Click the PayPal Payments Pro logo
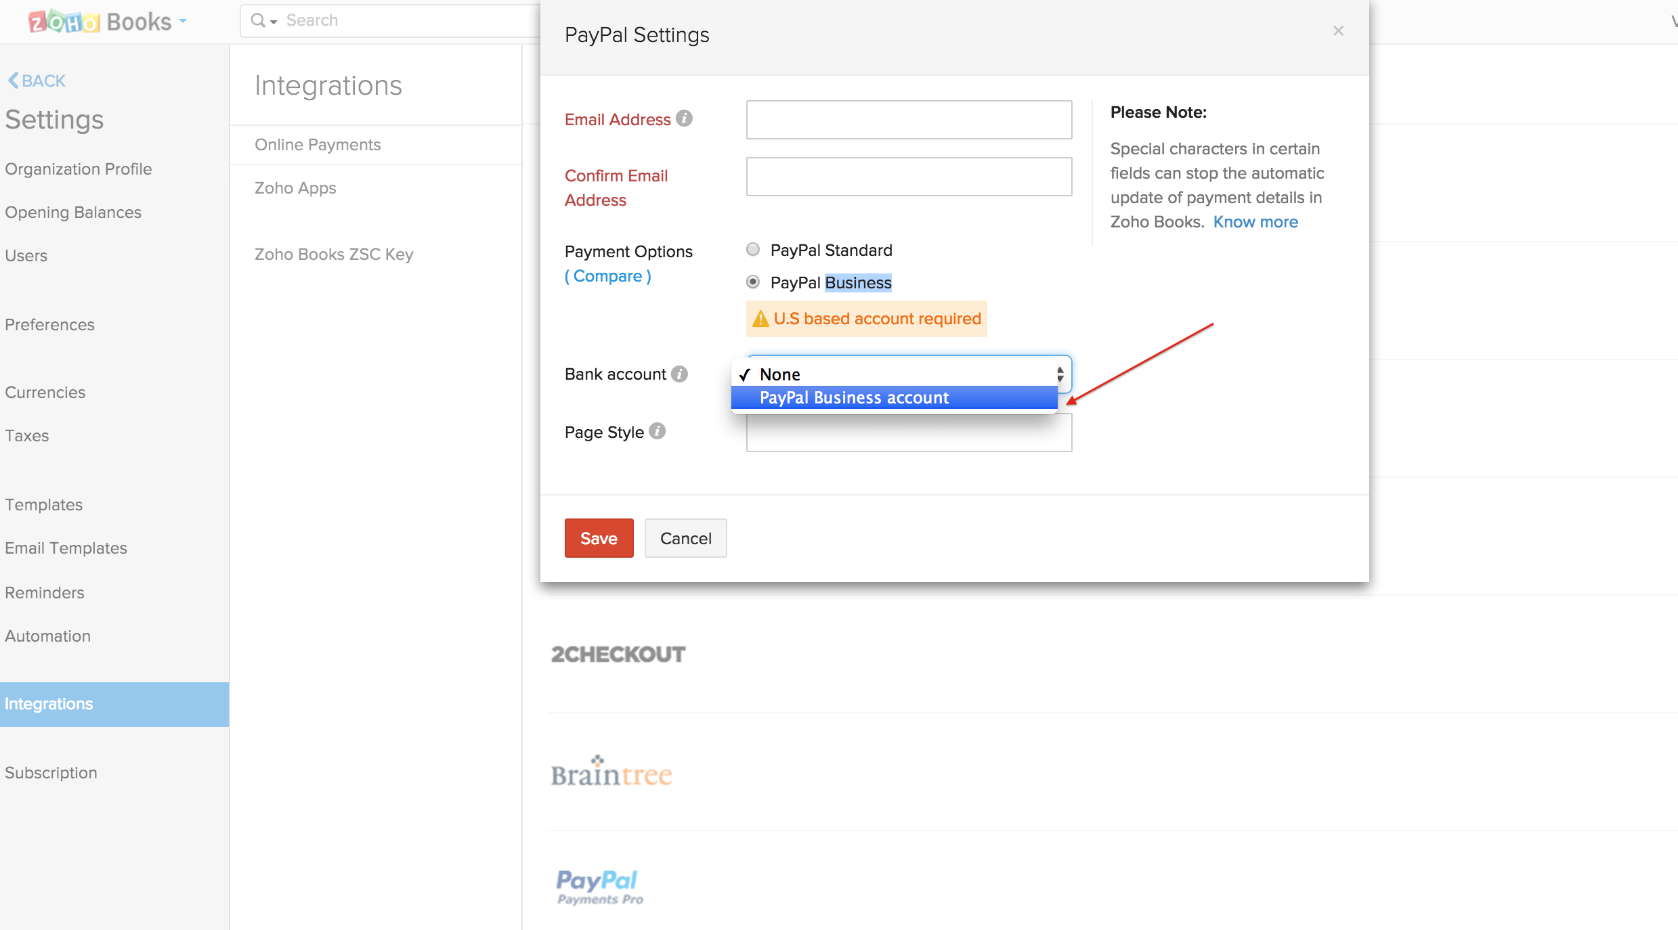 point(599,887)
